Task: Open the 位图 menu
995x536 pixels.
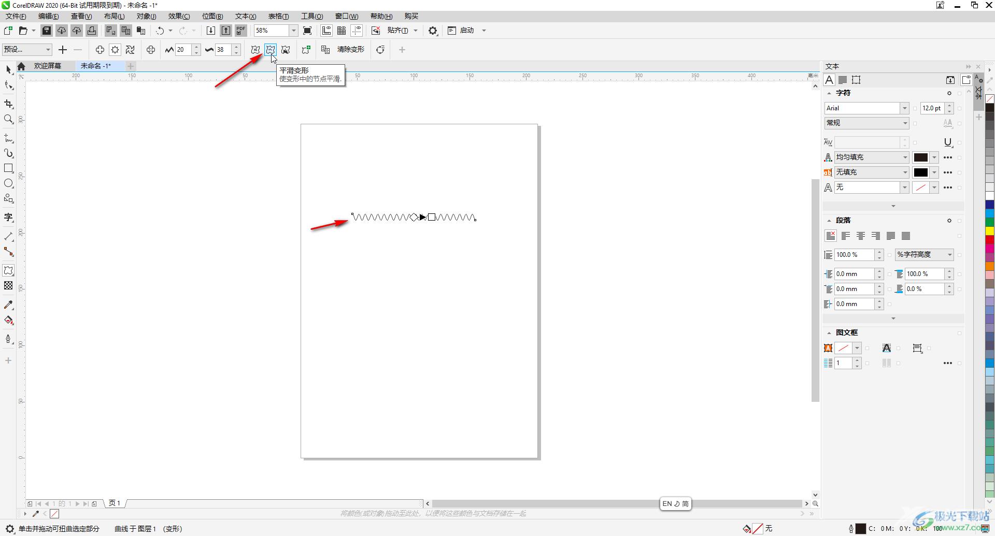Action: [212, 16]
